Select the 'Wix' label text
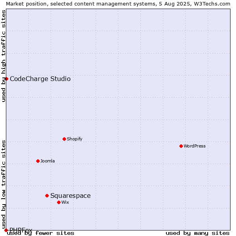 tap(65, 202)
